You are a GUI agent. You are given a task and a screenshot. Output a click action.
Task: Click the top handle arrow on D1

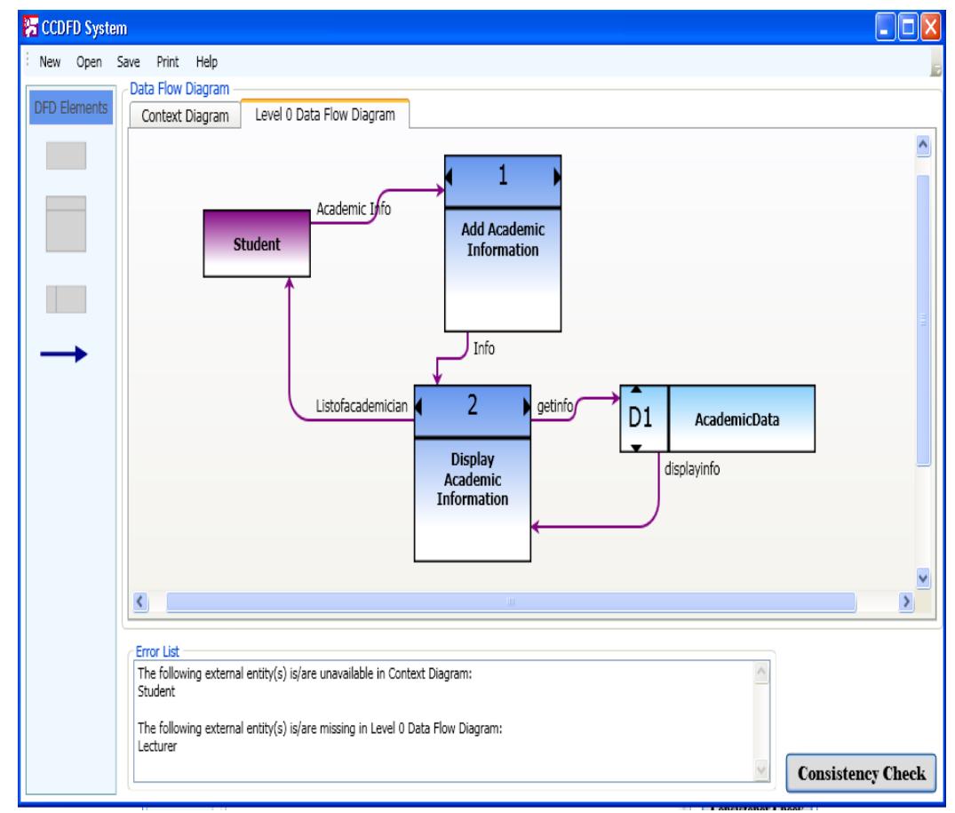(636, 388)
